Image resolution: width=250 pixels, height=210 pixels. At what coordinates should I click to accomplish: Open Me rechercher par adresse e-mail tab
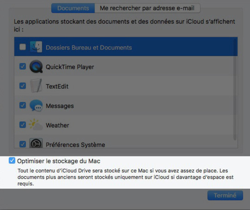(147, 8)
